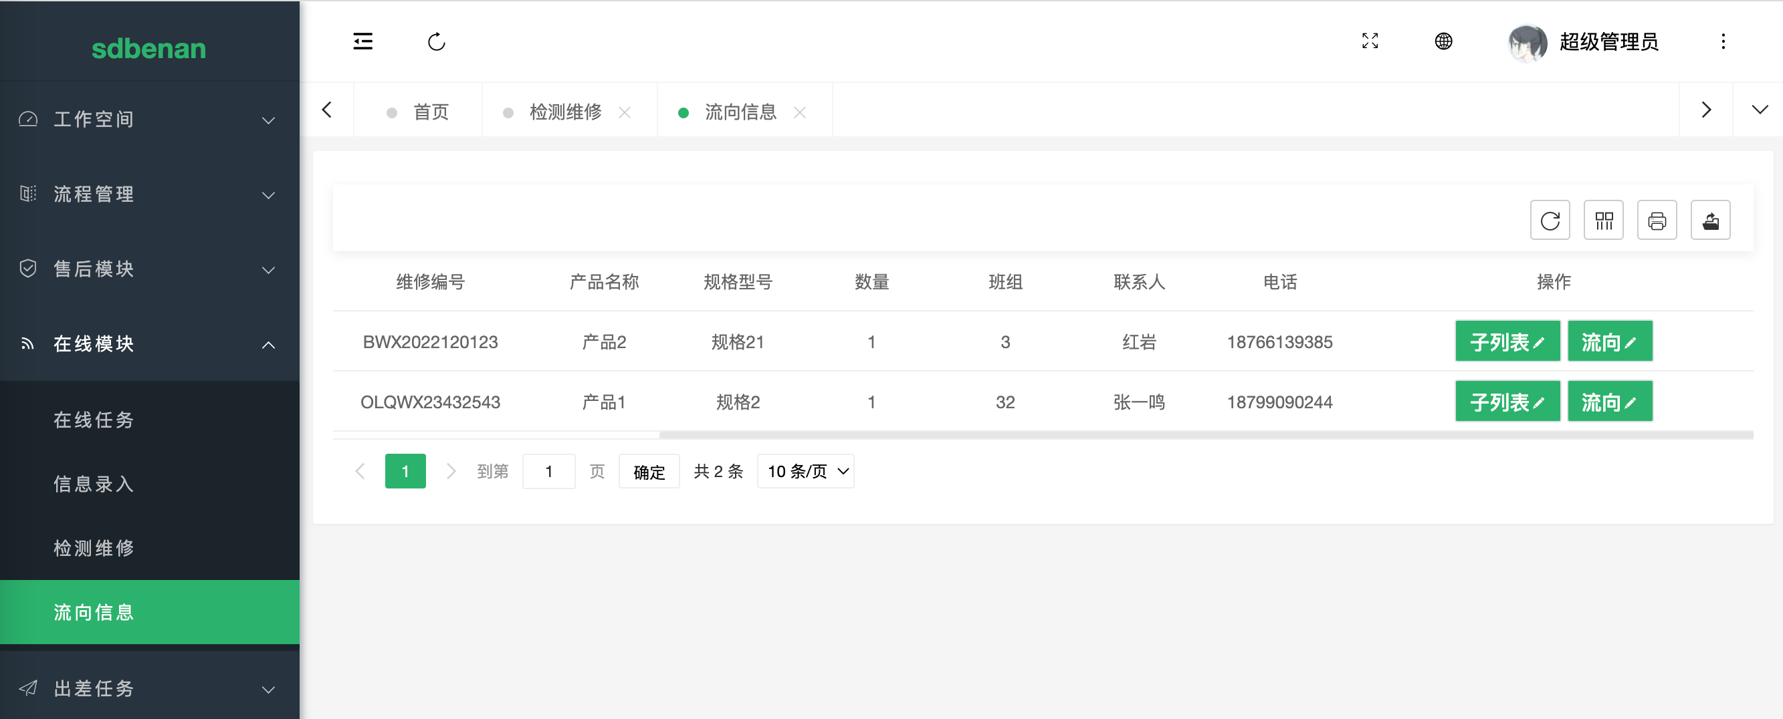
Task: Click the 产品名称 column header
Action: pyautogui.click(x=603, y=282)
